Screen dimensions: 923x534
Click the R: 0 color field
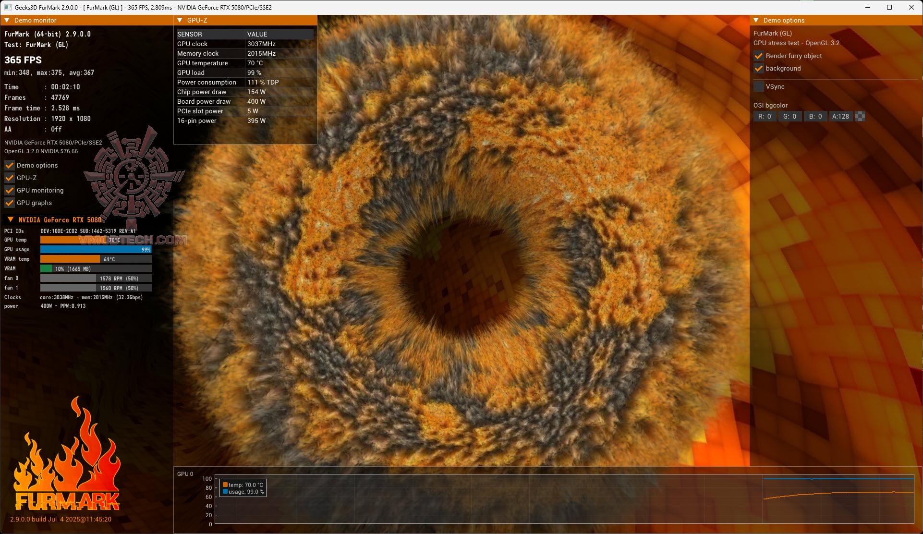click(765, 116)
